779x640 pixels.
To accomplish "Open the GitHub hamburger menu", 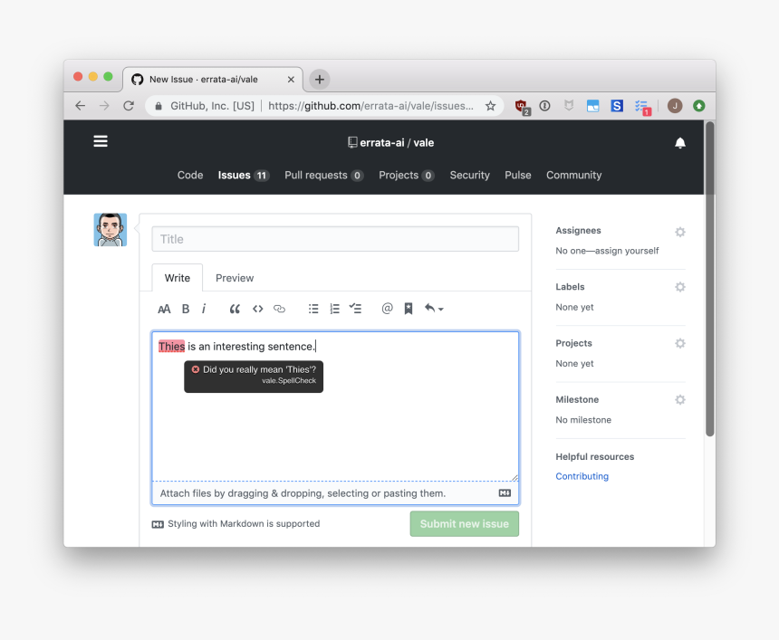I will tap(101, 141).
